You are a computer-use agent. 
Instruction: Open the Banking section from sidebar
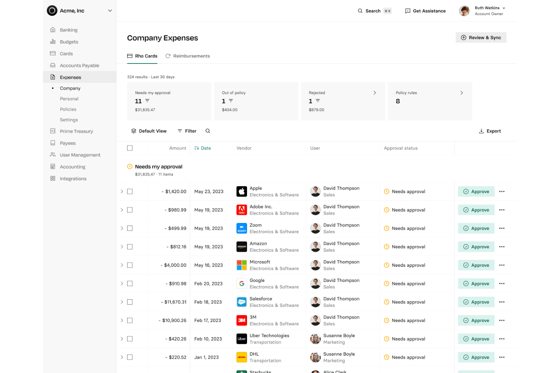68,29
